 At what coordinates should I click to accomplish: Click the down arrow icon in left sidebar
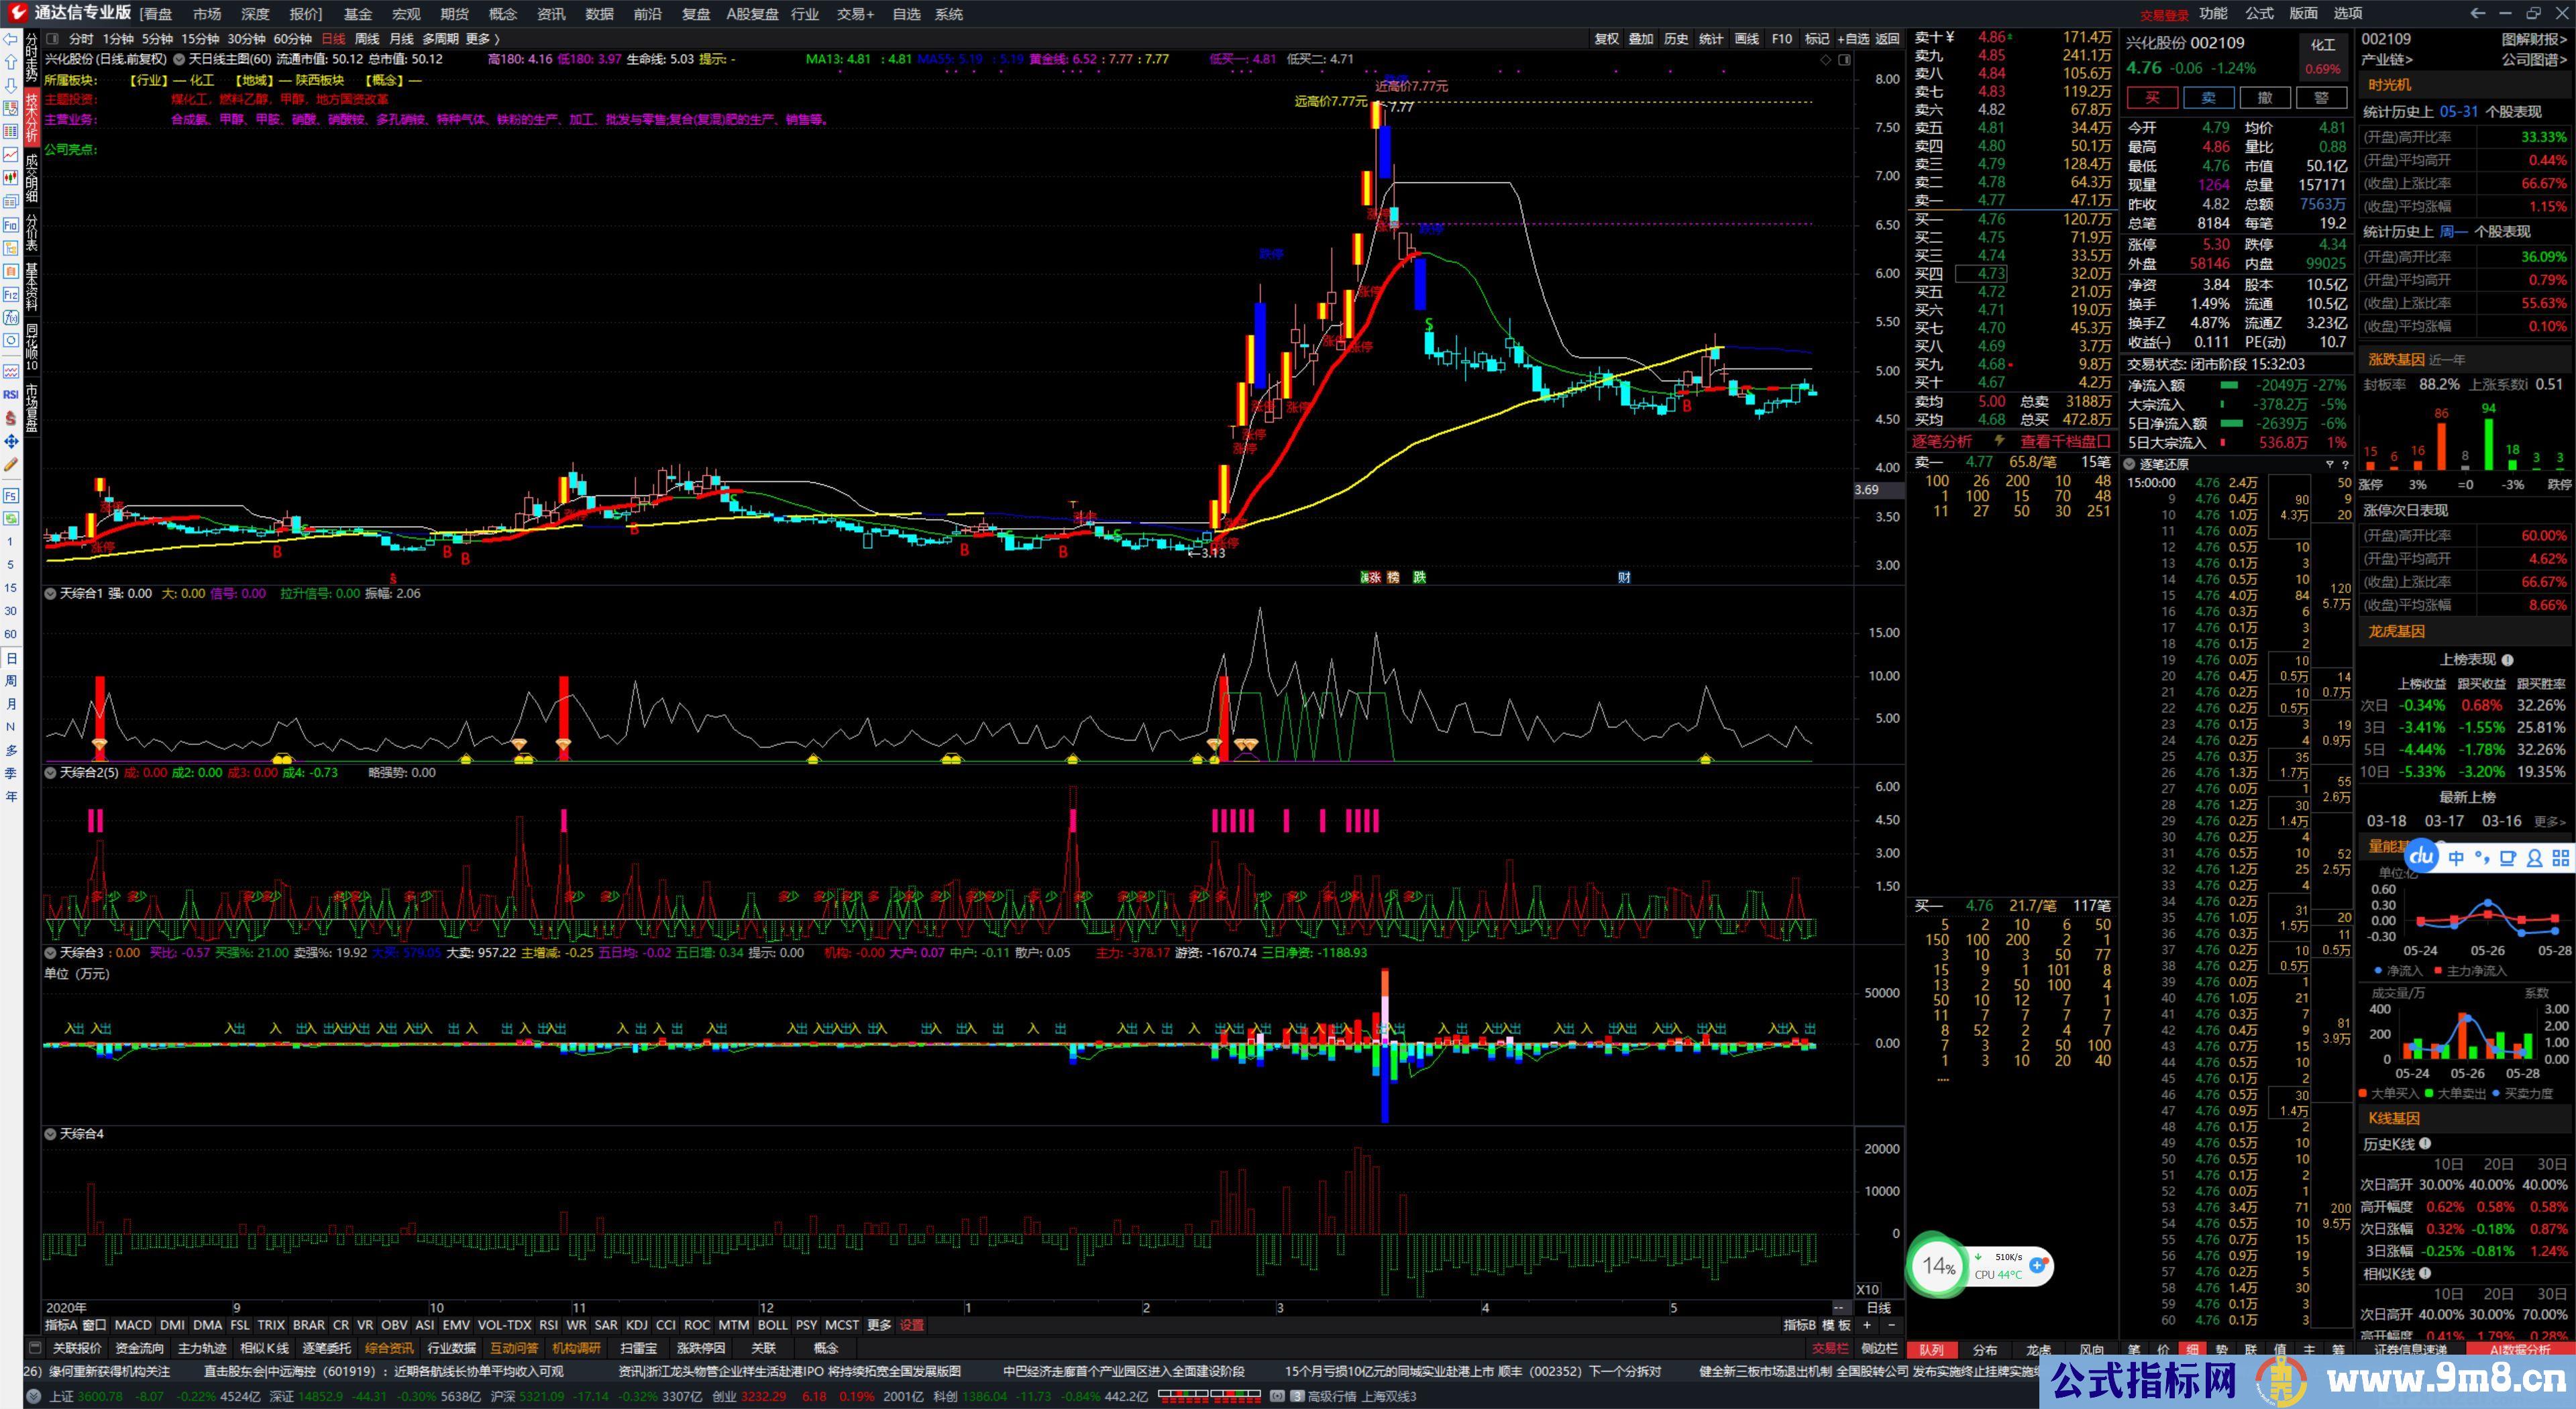tap(11, 85)
